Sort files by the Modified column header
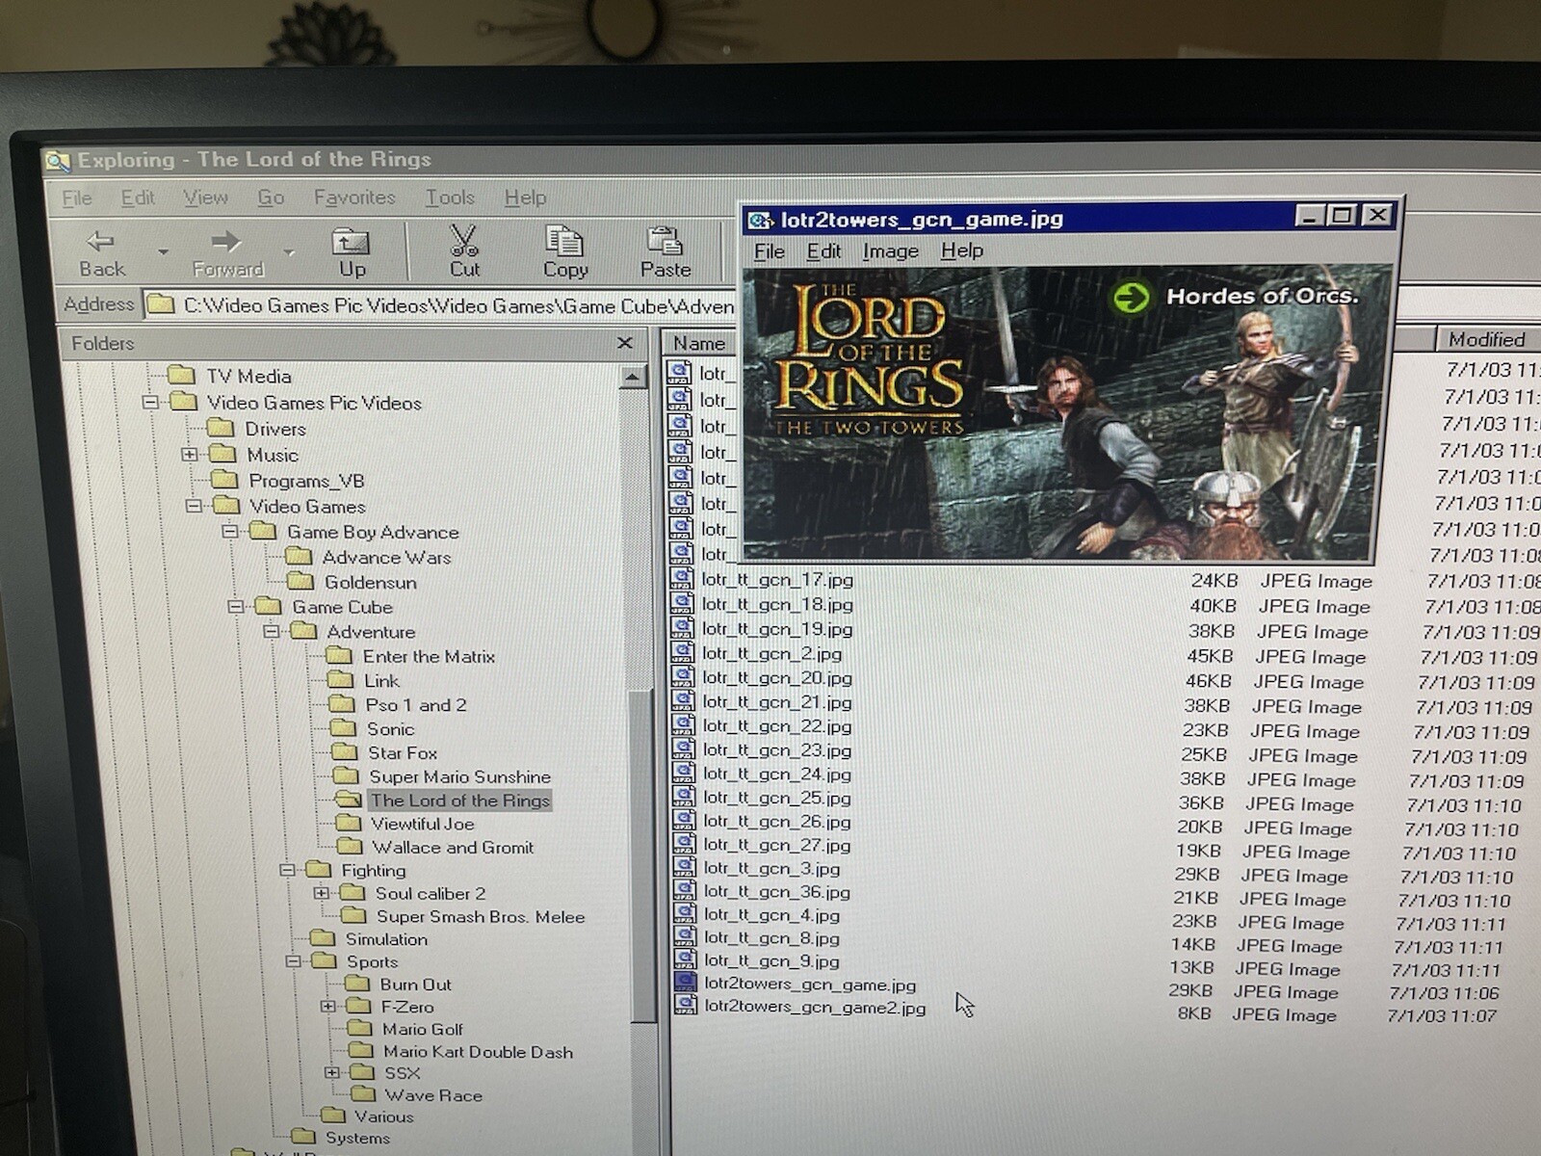 click(1487, 339)
